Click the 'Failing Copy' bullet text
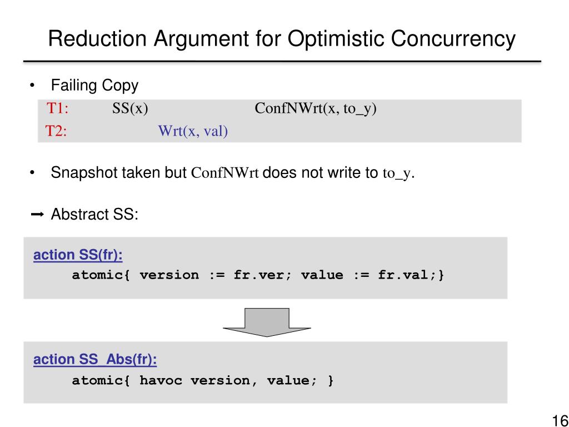569x427 pixels. tap(94, 86)
